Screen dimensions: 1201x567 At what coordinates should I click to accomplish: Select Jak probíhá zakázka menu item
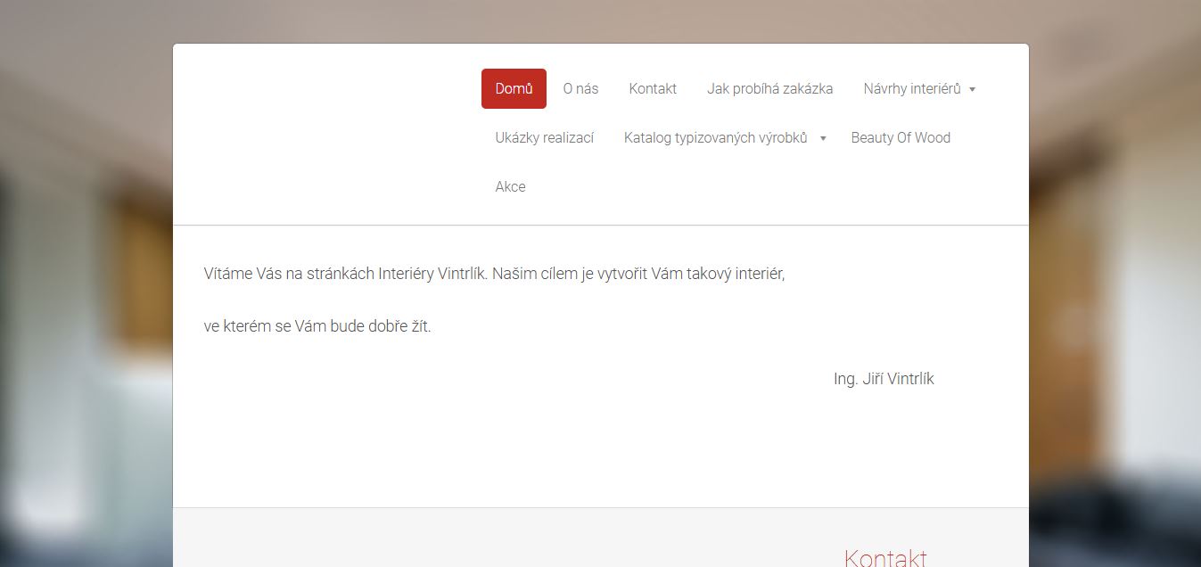tap(769, 88)
